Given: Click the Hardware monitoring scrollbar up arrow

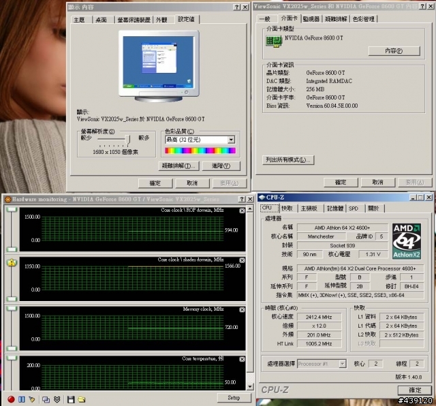Looking at the screenshot, I should pyautogui.click(x=250, y=208).
